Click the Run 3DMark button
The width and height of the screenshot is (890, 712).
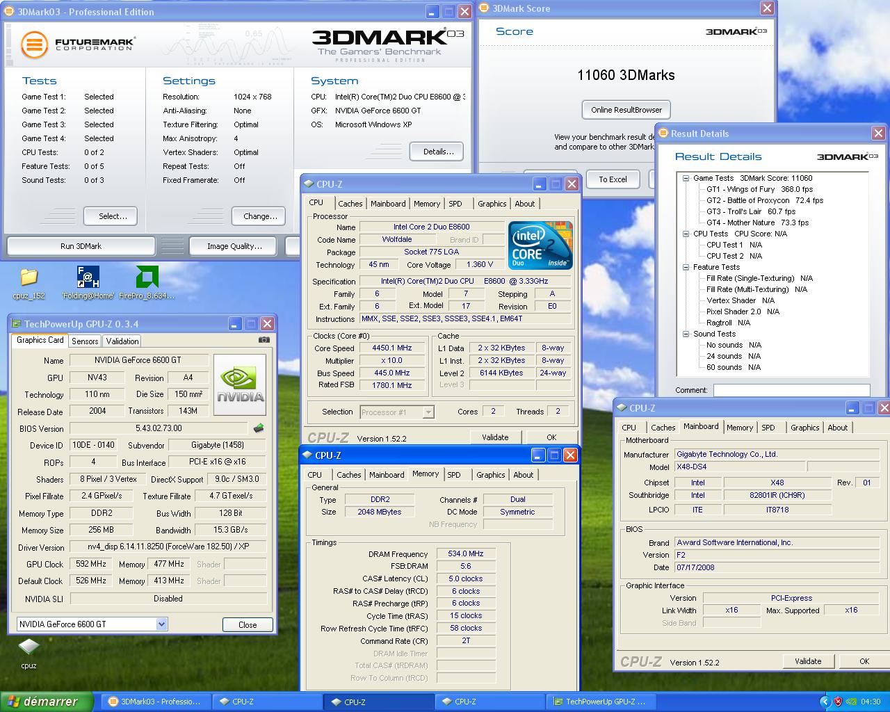(x=81, y=246)
